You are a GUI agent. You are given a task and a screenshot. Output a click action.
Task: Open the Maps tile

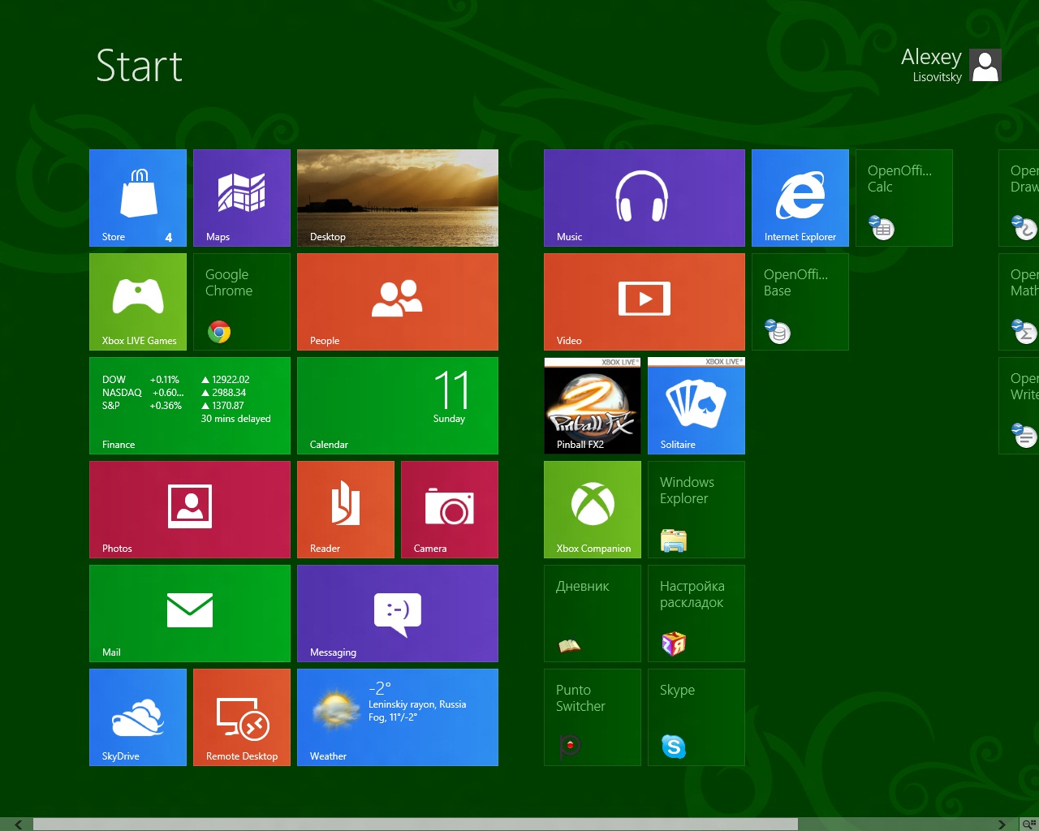[x=242, y=198]
